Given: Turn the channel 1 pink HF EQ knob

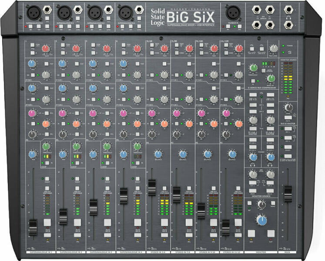Looking at the screenshot, I should point(32,114).
